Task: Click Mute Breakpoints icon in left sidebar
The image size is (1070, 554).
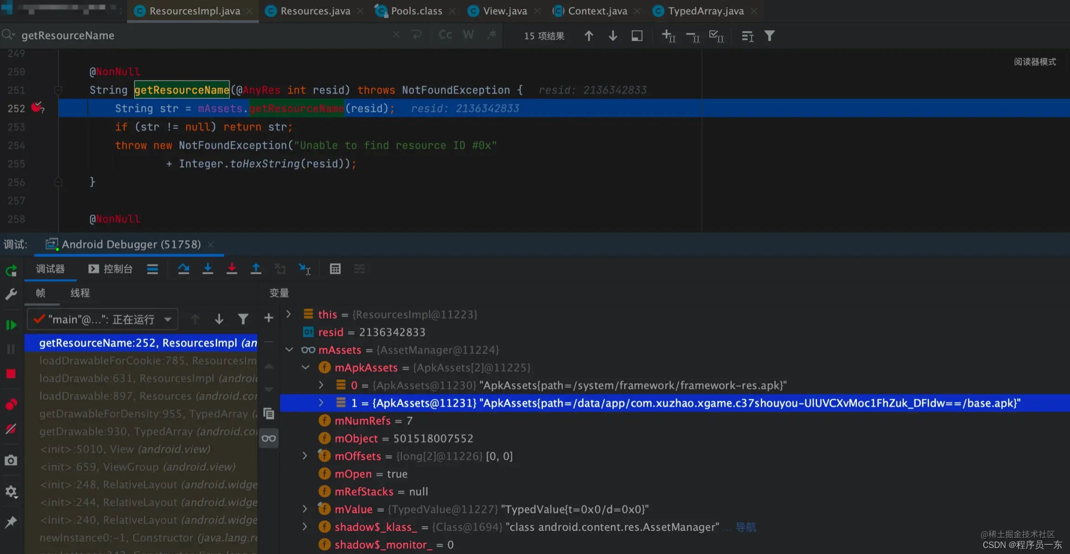Action: [11, 429]
